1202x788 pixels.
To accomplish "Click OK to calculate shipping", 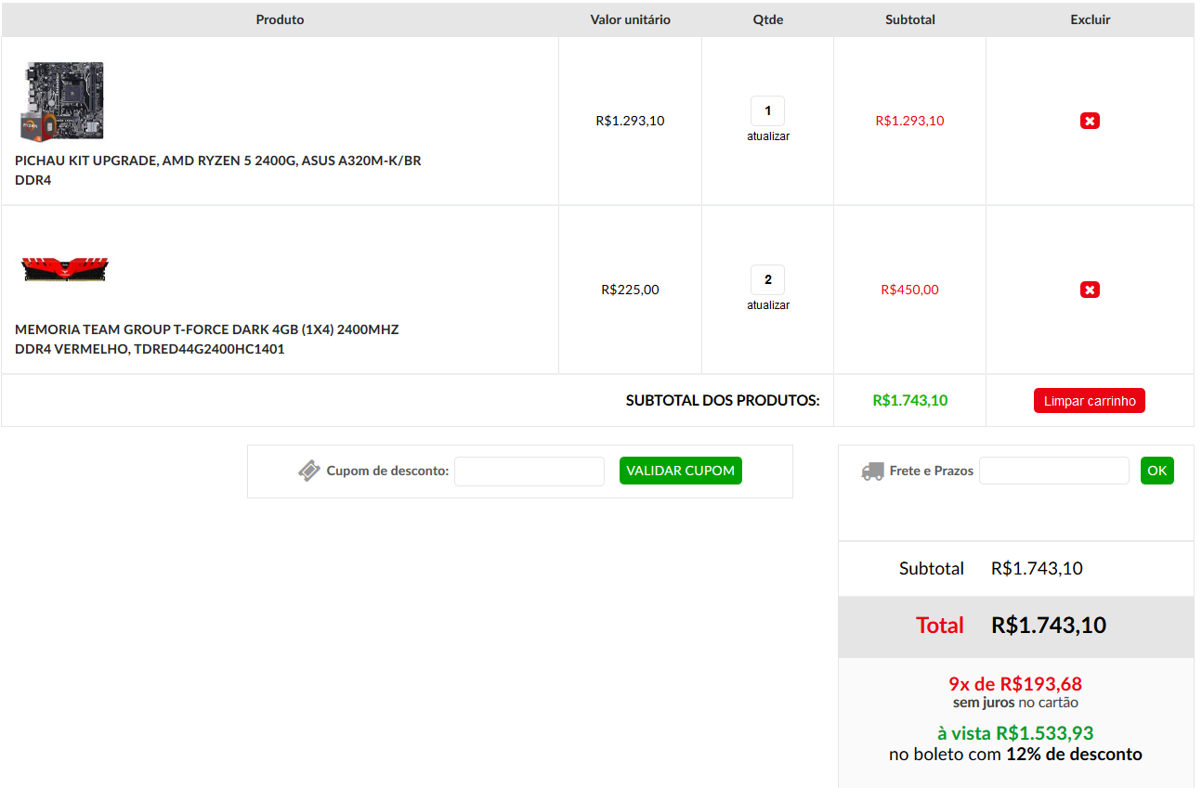I will [x=1157, y=471].
